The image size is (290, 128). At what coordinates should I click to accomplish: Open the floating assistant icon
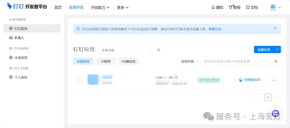275,113
